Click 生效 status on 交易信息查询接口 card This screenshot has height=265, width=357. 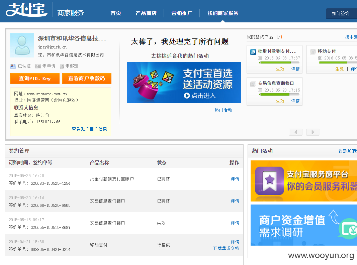point(280,101)
